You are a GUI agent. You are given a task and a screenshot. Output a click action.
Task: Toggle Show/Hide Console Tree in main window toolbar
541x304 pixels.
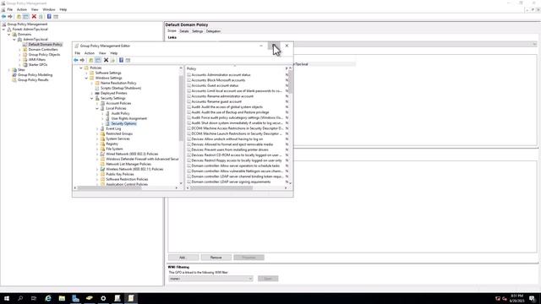[x=26, y=17]
